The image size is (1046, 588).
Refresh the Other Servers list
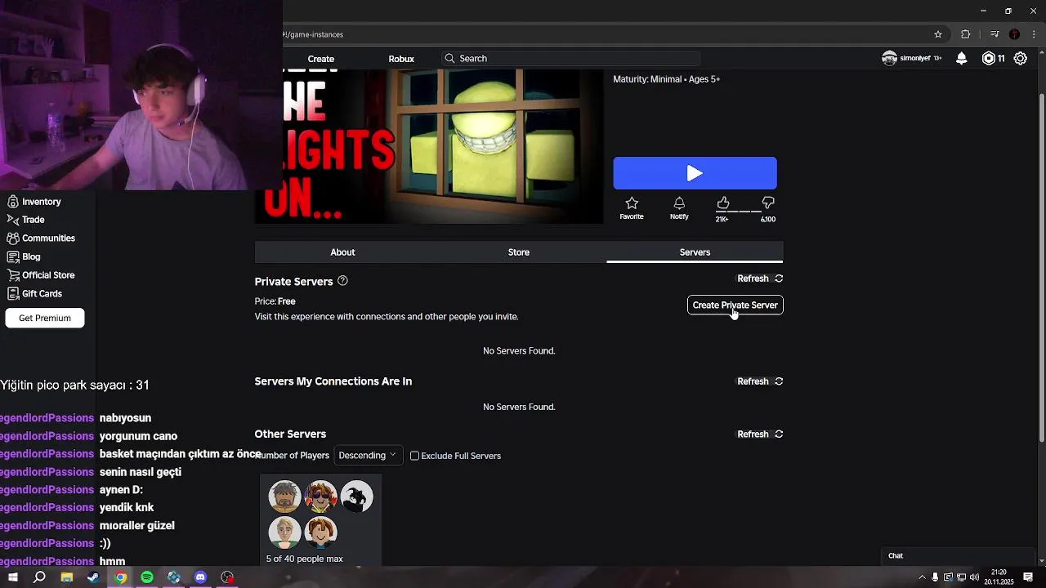point(760,434)
